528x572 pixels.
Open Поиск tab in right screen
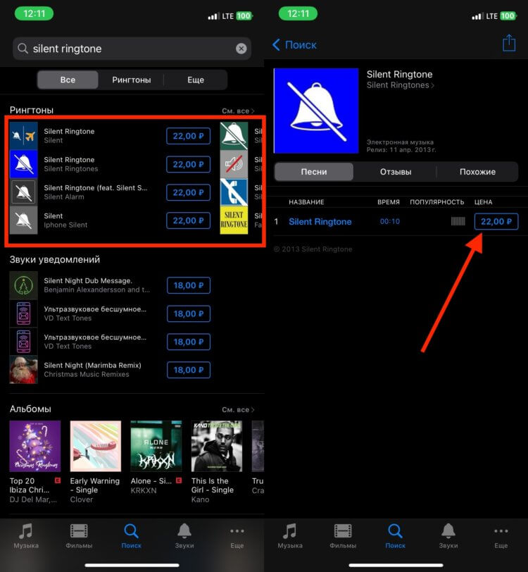395,535
